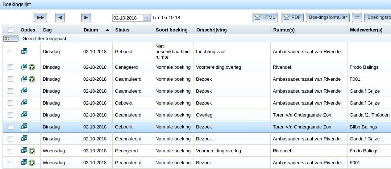Fast-forward with the double arrow button

click(x=40, y=17)
